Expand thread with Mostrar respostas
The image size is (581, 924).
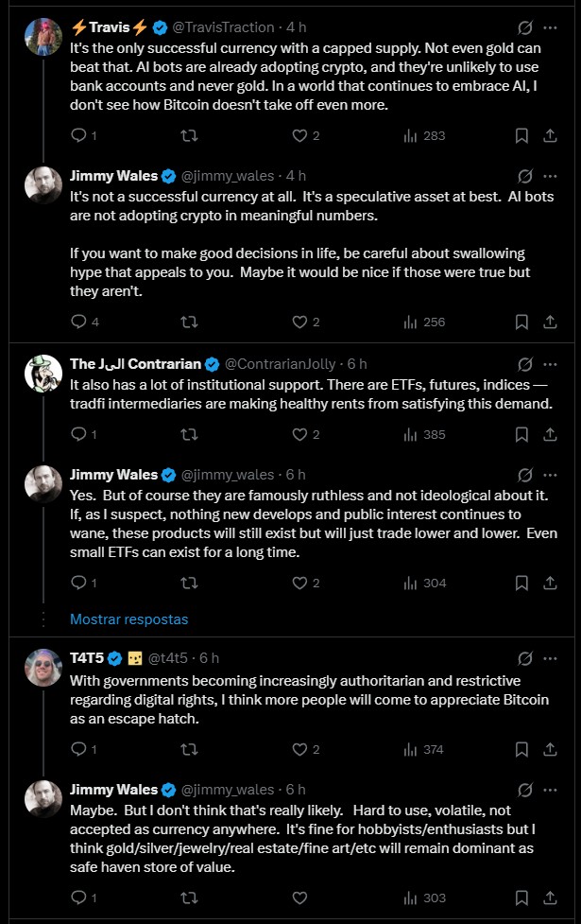128,619
